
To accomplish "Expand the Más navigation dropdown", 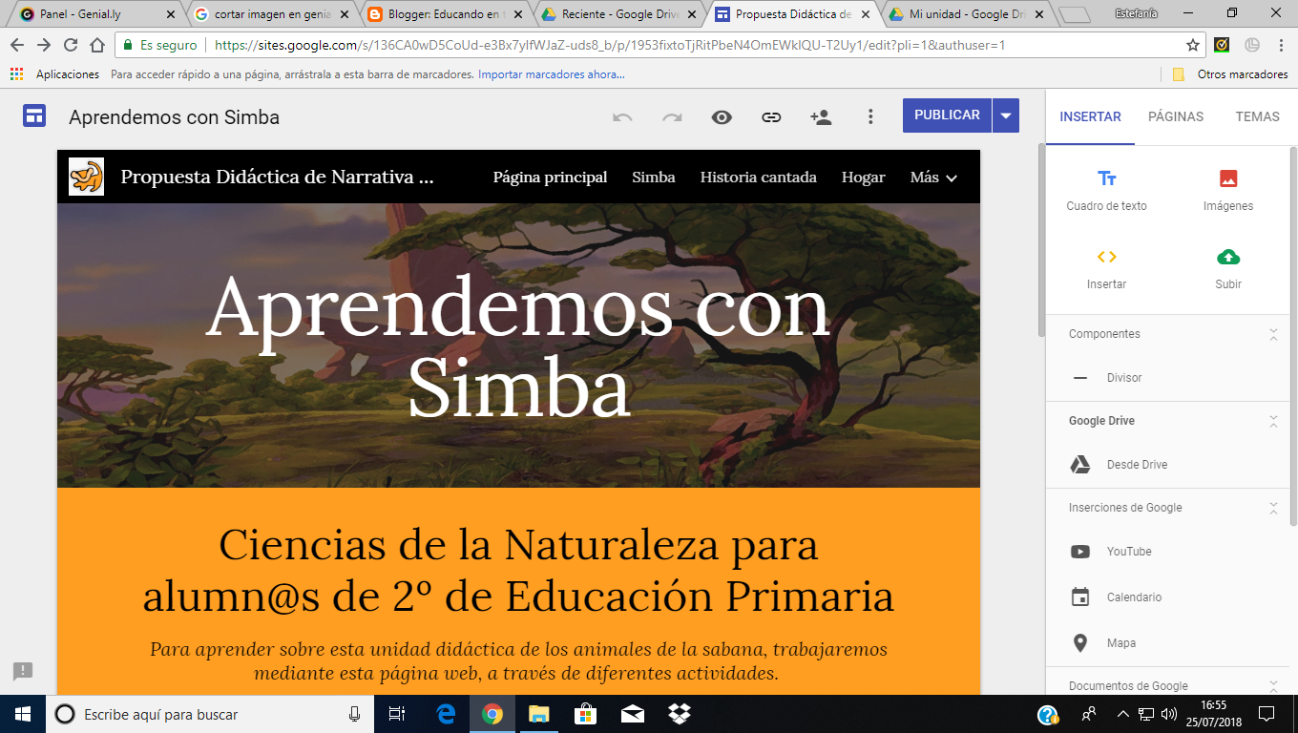I will [933, 178].
